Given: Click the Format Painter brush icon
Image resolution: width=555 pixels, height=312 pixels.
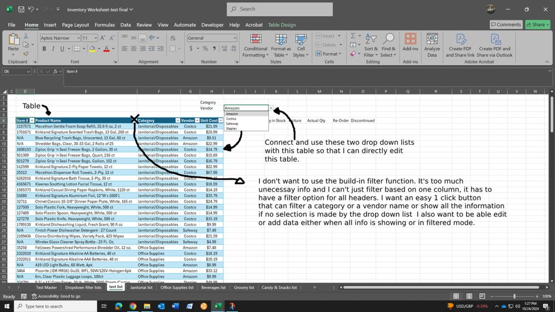Looking at the screenshot, I should tap(26, 54).
